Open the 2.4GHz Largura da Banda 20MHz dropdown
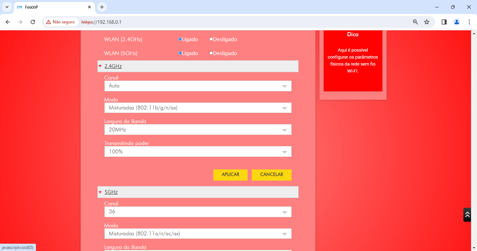This screenshot has width=477, height=251. coord(198,130)
